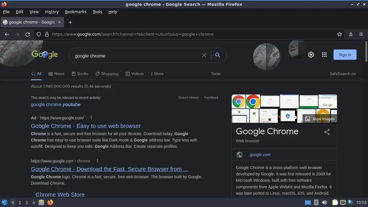
Task: Open the Chrome Web Store sublink
Action: pos(60,195)
